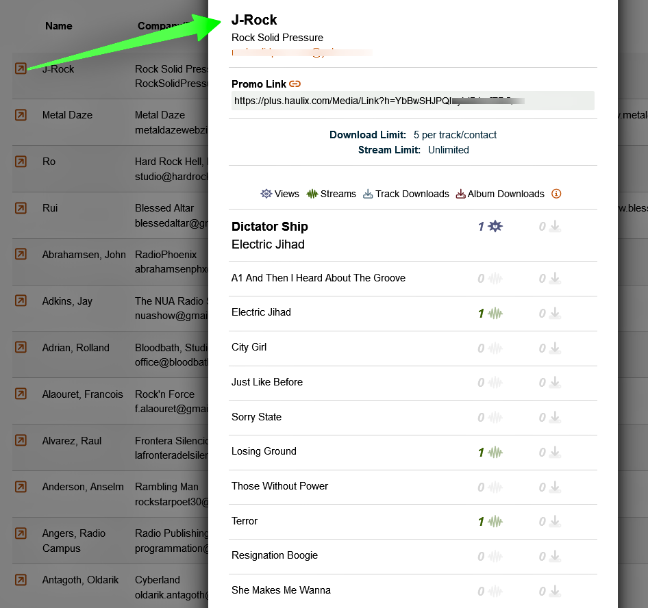Open Antagoth, Oldarik details icon
Screen dimensions: 648x608
click(21, 580)
